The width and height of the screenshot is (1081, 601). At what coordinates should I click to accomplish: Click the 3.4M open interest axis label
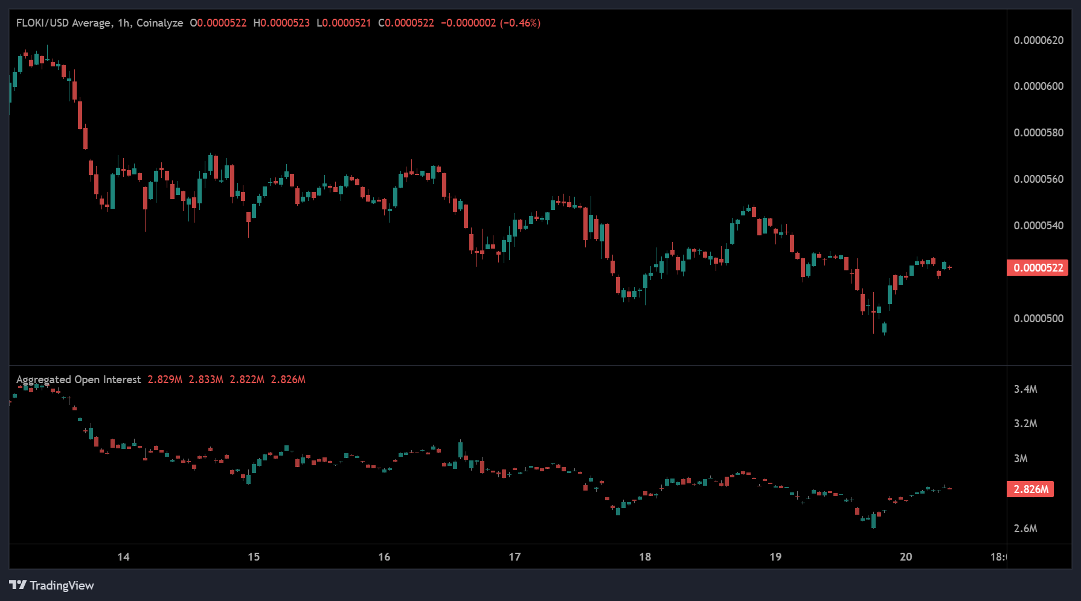1025,389
